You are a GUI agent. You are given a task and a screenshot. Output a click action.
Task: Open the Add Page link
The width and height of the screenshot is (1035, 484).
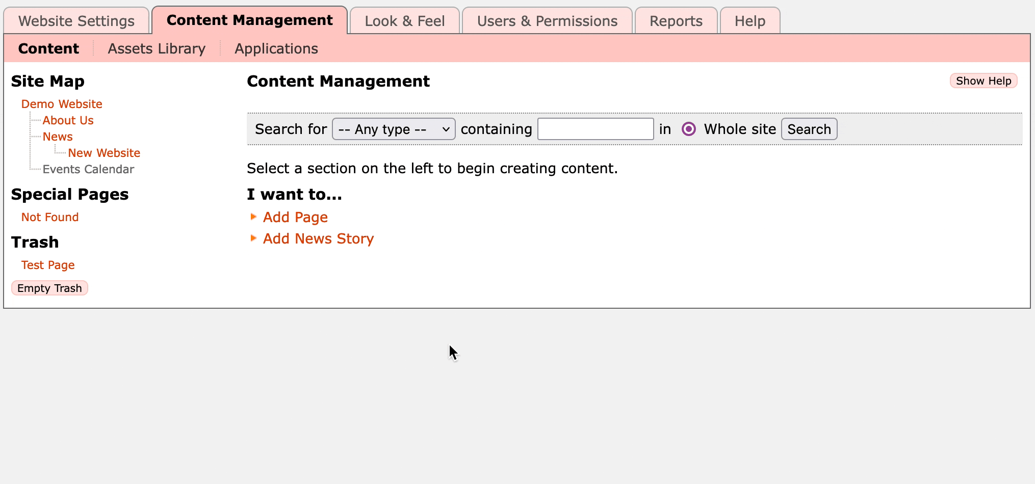click(295, 217)
